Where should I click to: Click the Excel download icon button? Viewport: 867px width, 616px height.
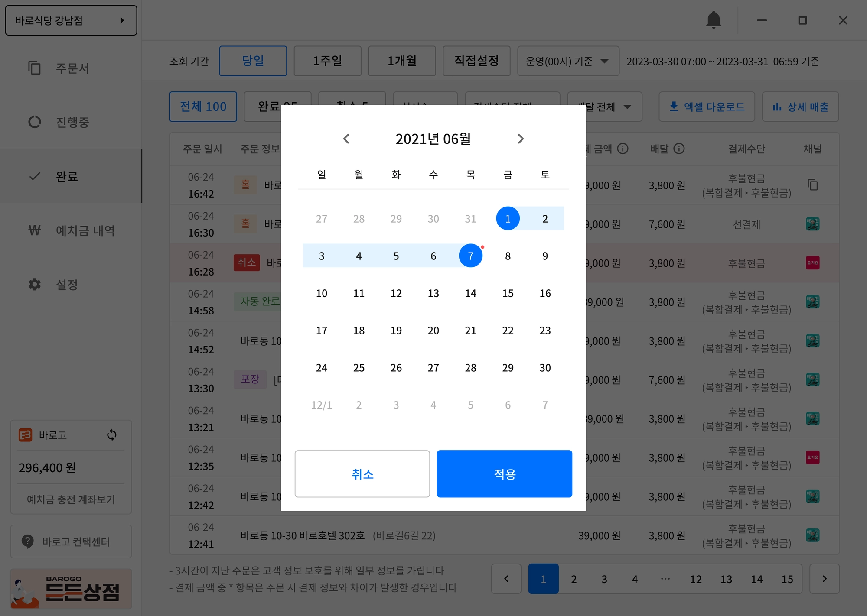pyautogui.click(x=707, y=107)
